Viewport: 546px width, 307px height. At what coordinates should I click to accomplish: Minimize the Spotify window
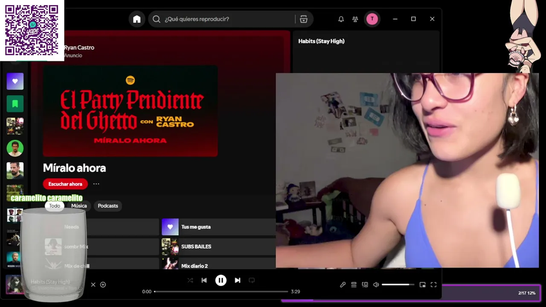[395, 19]
